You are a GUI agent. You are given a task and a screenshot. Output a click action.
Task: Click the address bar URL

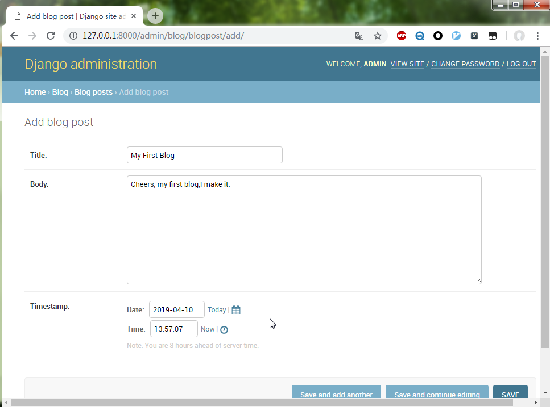pyautogui.click(x=163, y=36)
